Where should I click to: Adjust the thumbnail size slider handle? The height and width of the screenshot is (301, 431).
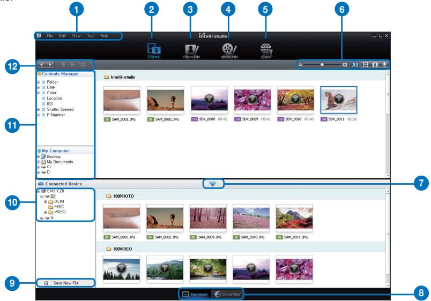coord(322,65)
